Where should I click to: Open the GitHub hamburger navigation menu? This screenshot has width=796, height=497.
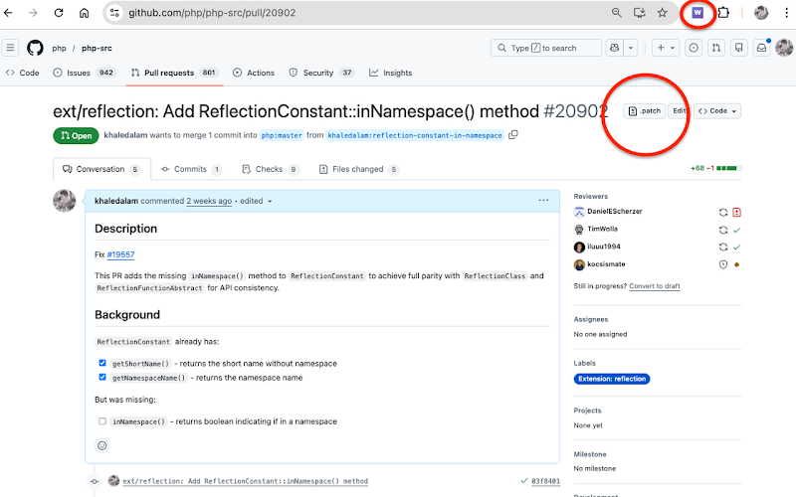(10, 48)
